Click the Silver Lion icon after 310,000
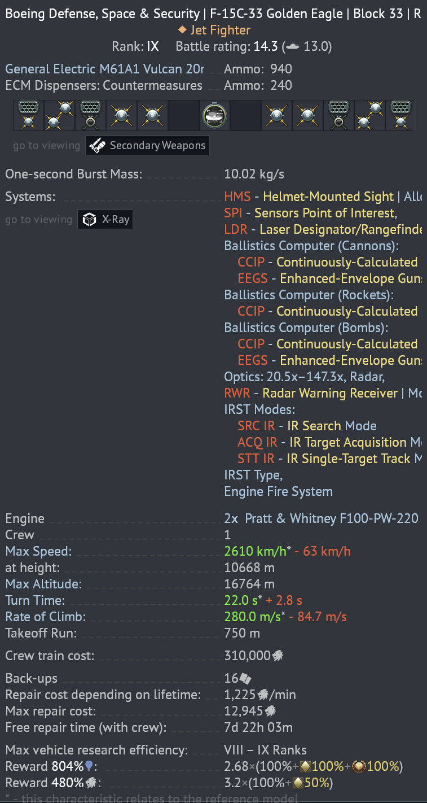This screenshot has width=427, height=803. (x=278, y=656)
